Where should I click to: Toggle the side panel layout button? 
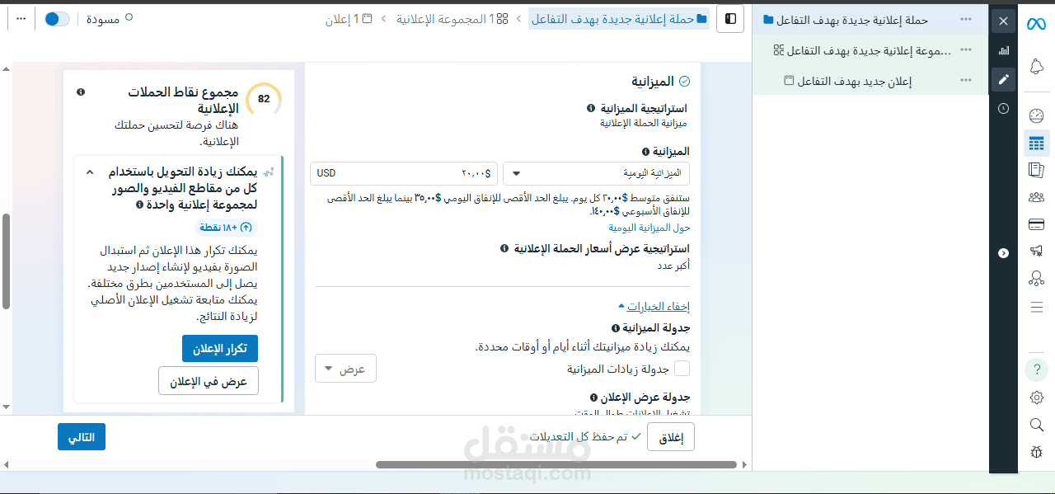(x=730, y=19)
